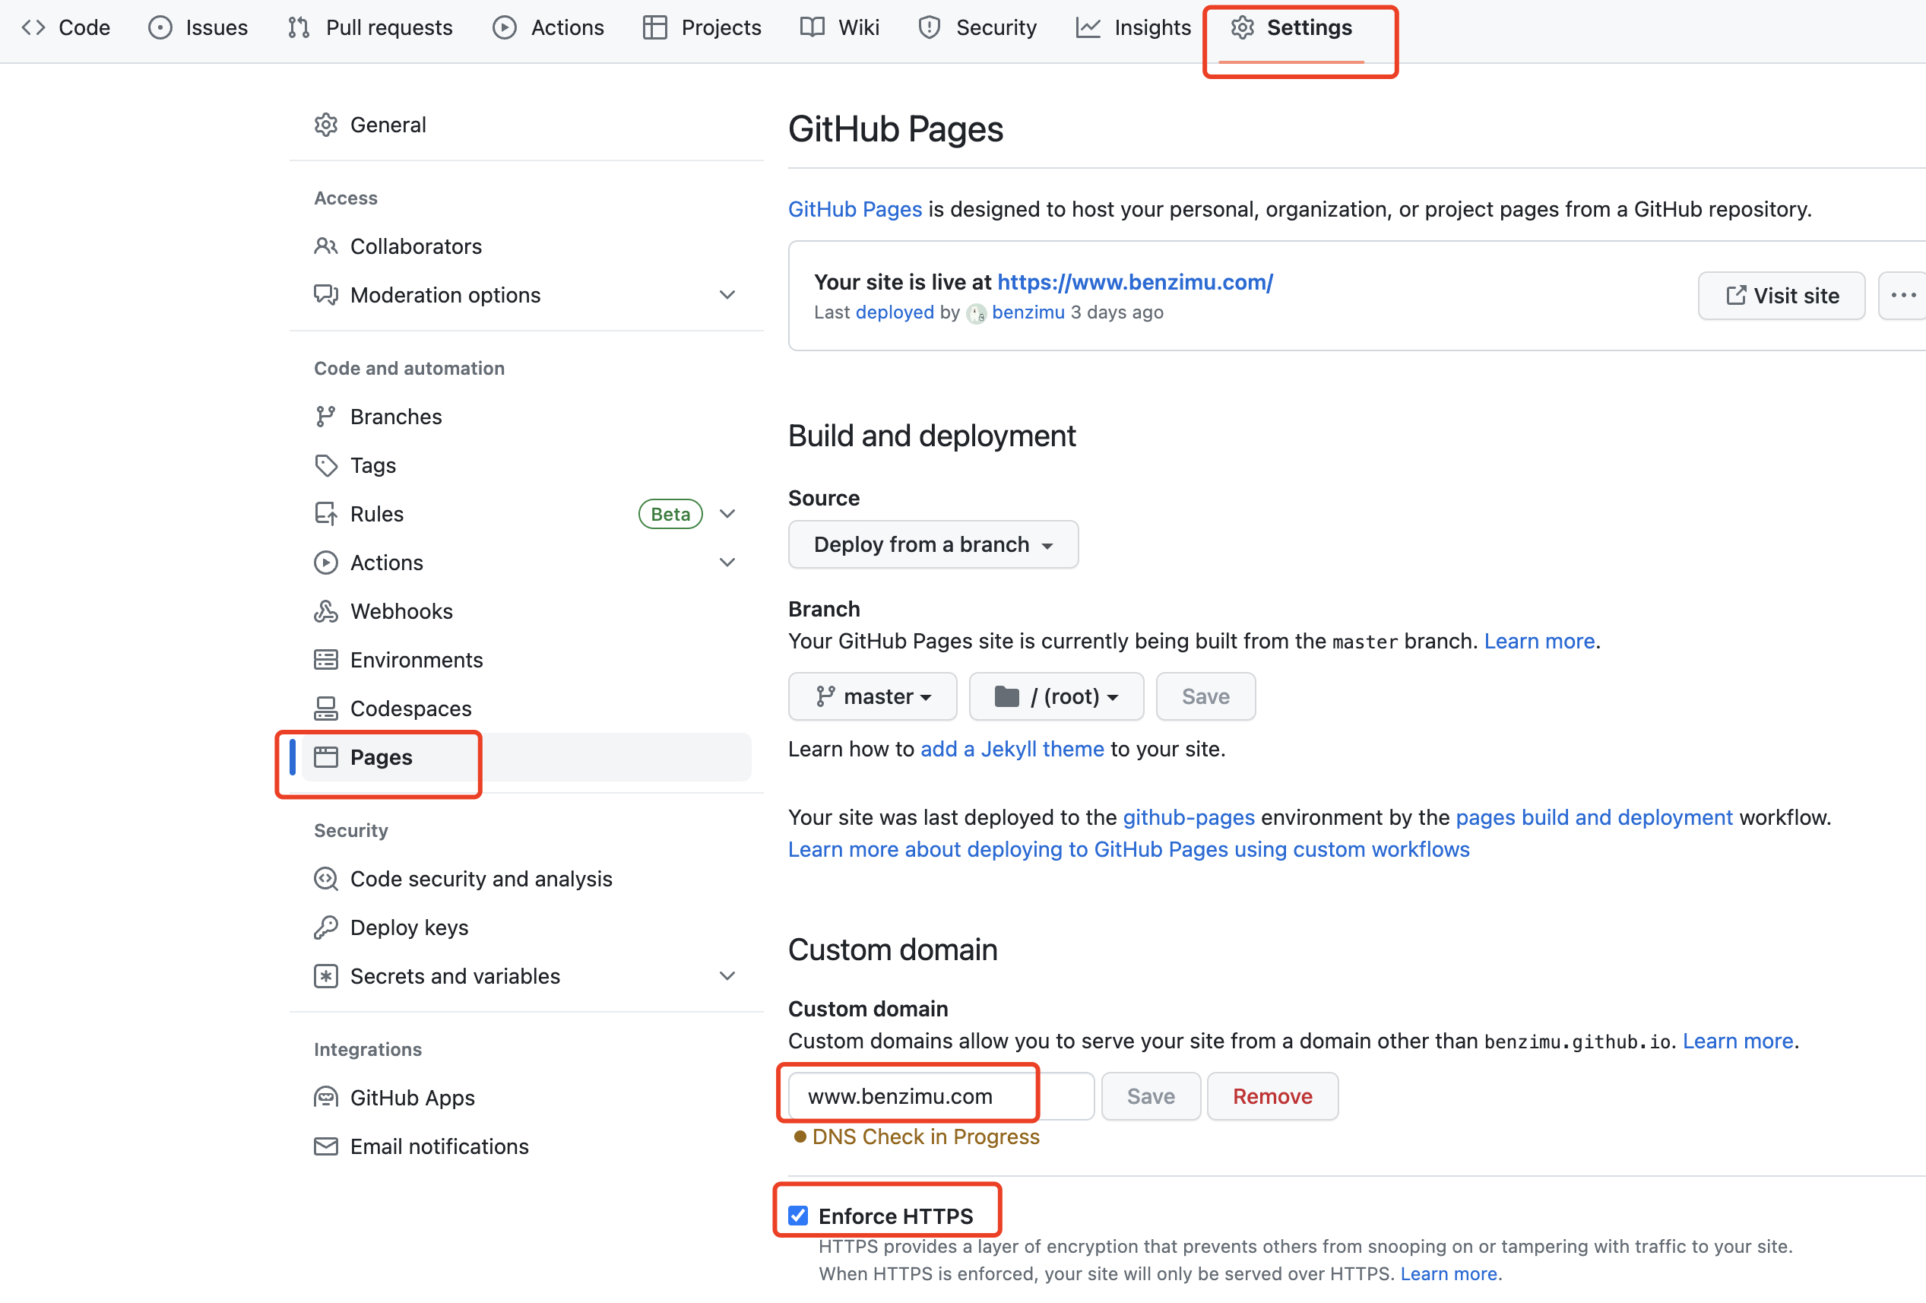Open the Code tab

(x=65, y=27)
